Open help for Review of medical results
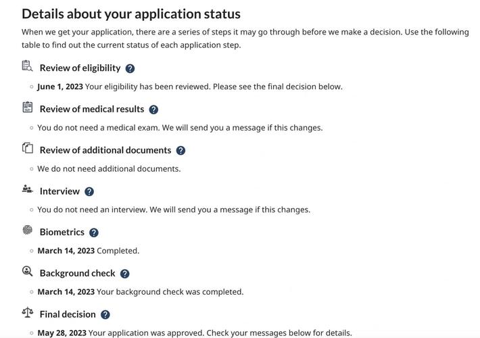 (153, 110)
